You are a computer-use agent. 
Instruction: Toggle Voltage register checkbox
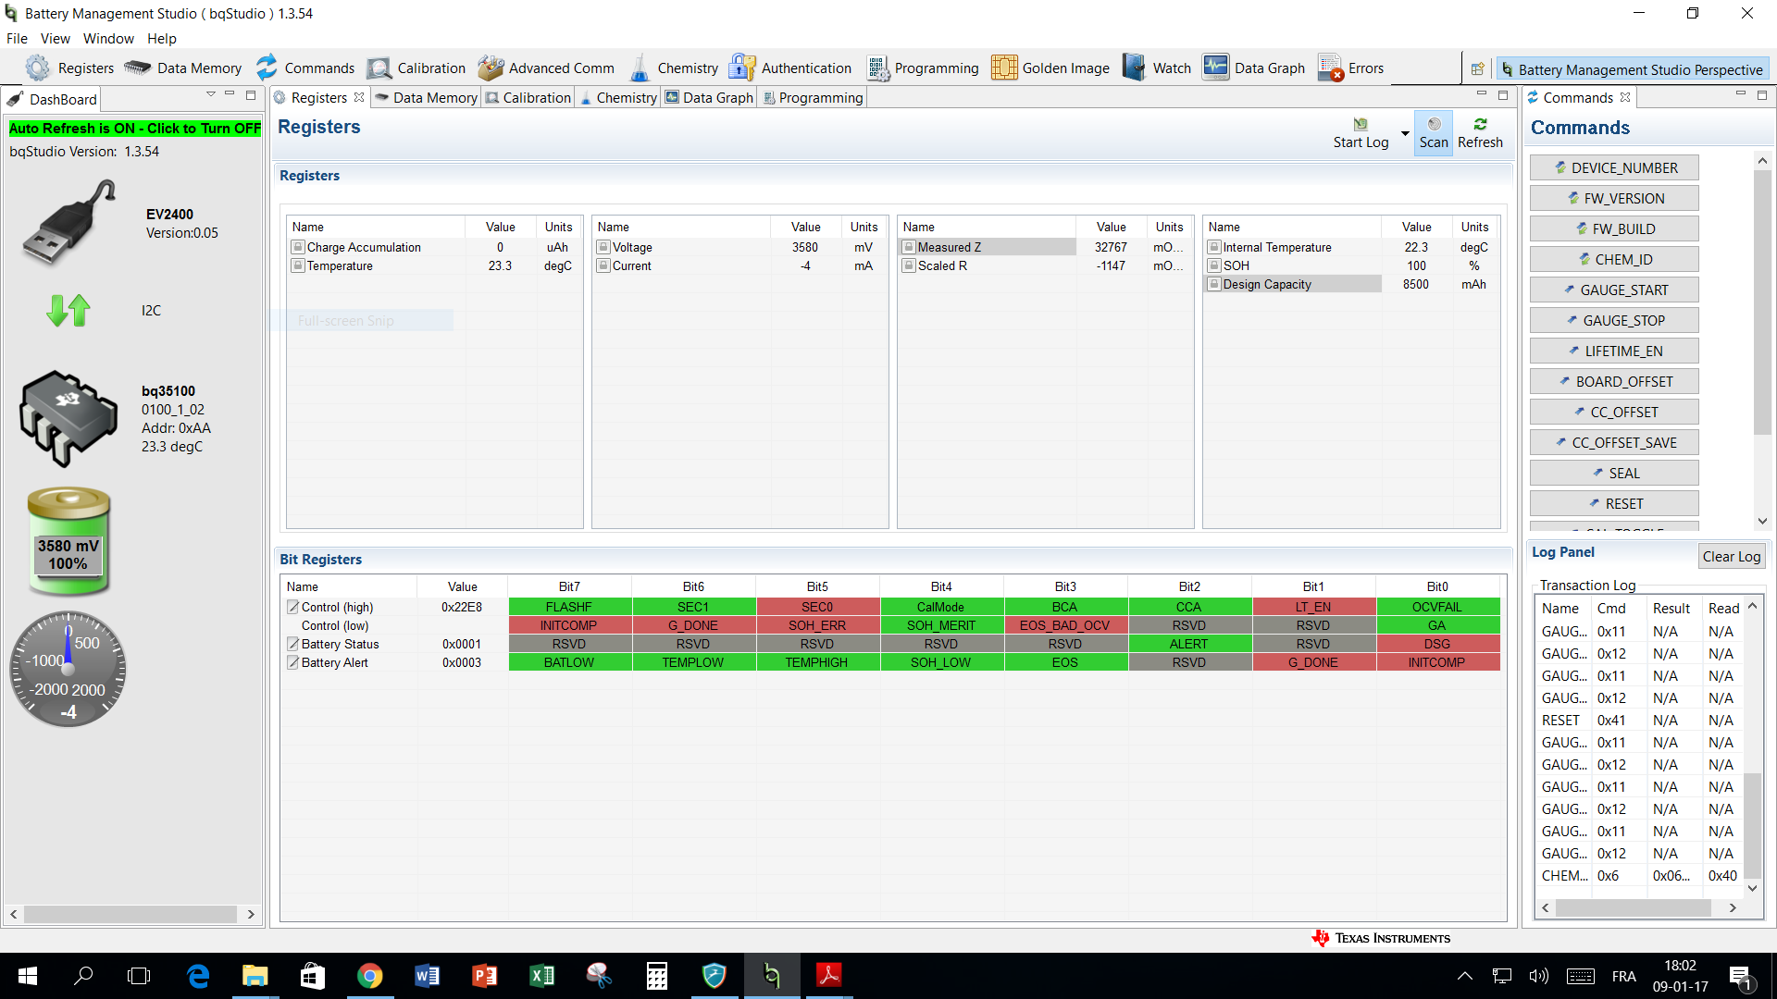click(x=603, y=247)
